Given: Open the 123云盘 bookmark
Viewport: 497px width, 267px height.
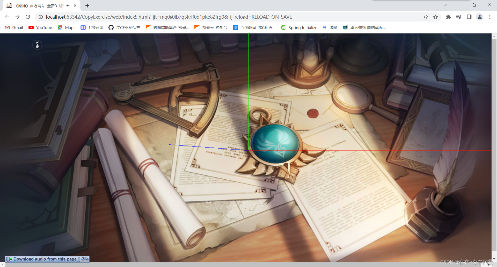Looking at the screenshot, I should click(92, 27).
